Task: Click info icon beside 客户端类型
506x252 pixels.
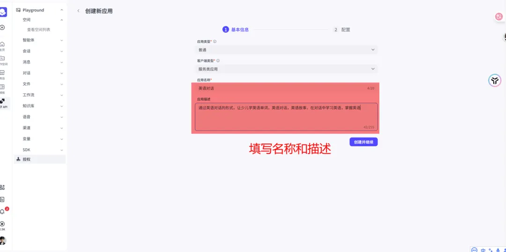Action: (218, 60)
